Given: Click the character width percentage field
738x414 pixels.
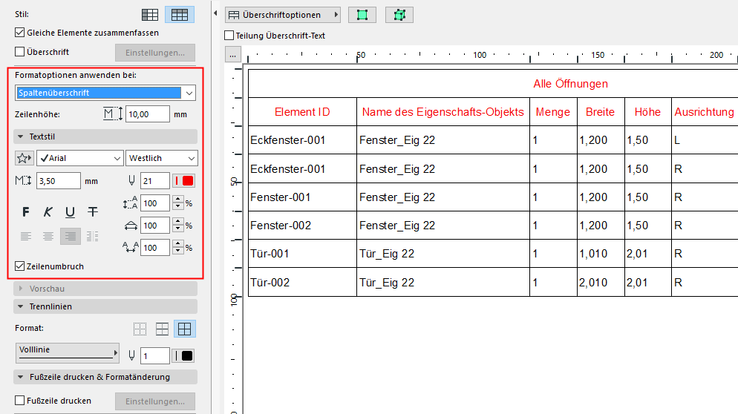Looking at the screenshot, I should click(155, 226).
